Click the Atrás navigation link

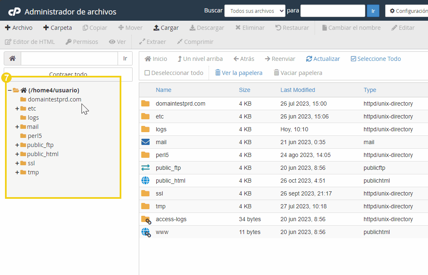tap(244, 59)
